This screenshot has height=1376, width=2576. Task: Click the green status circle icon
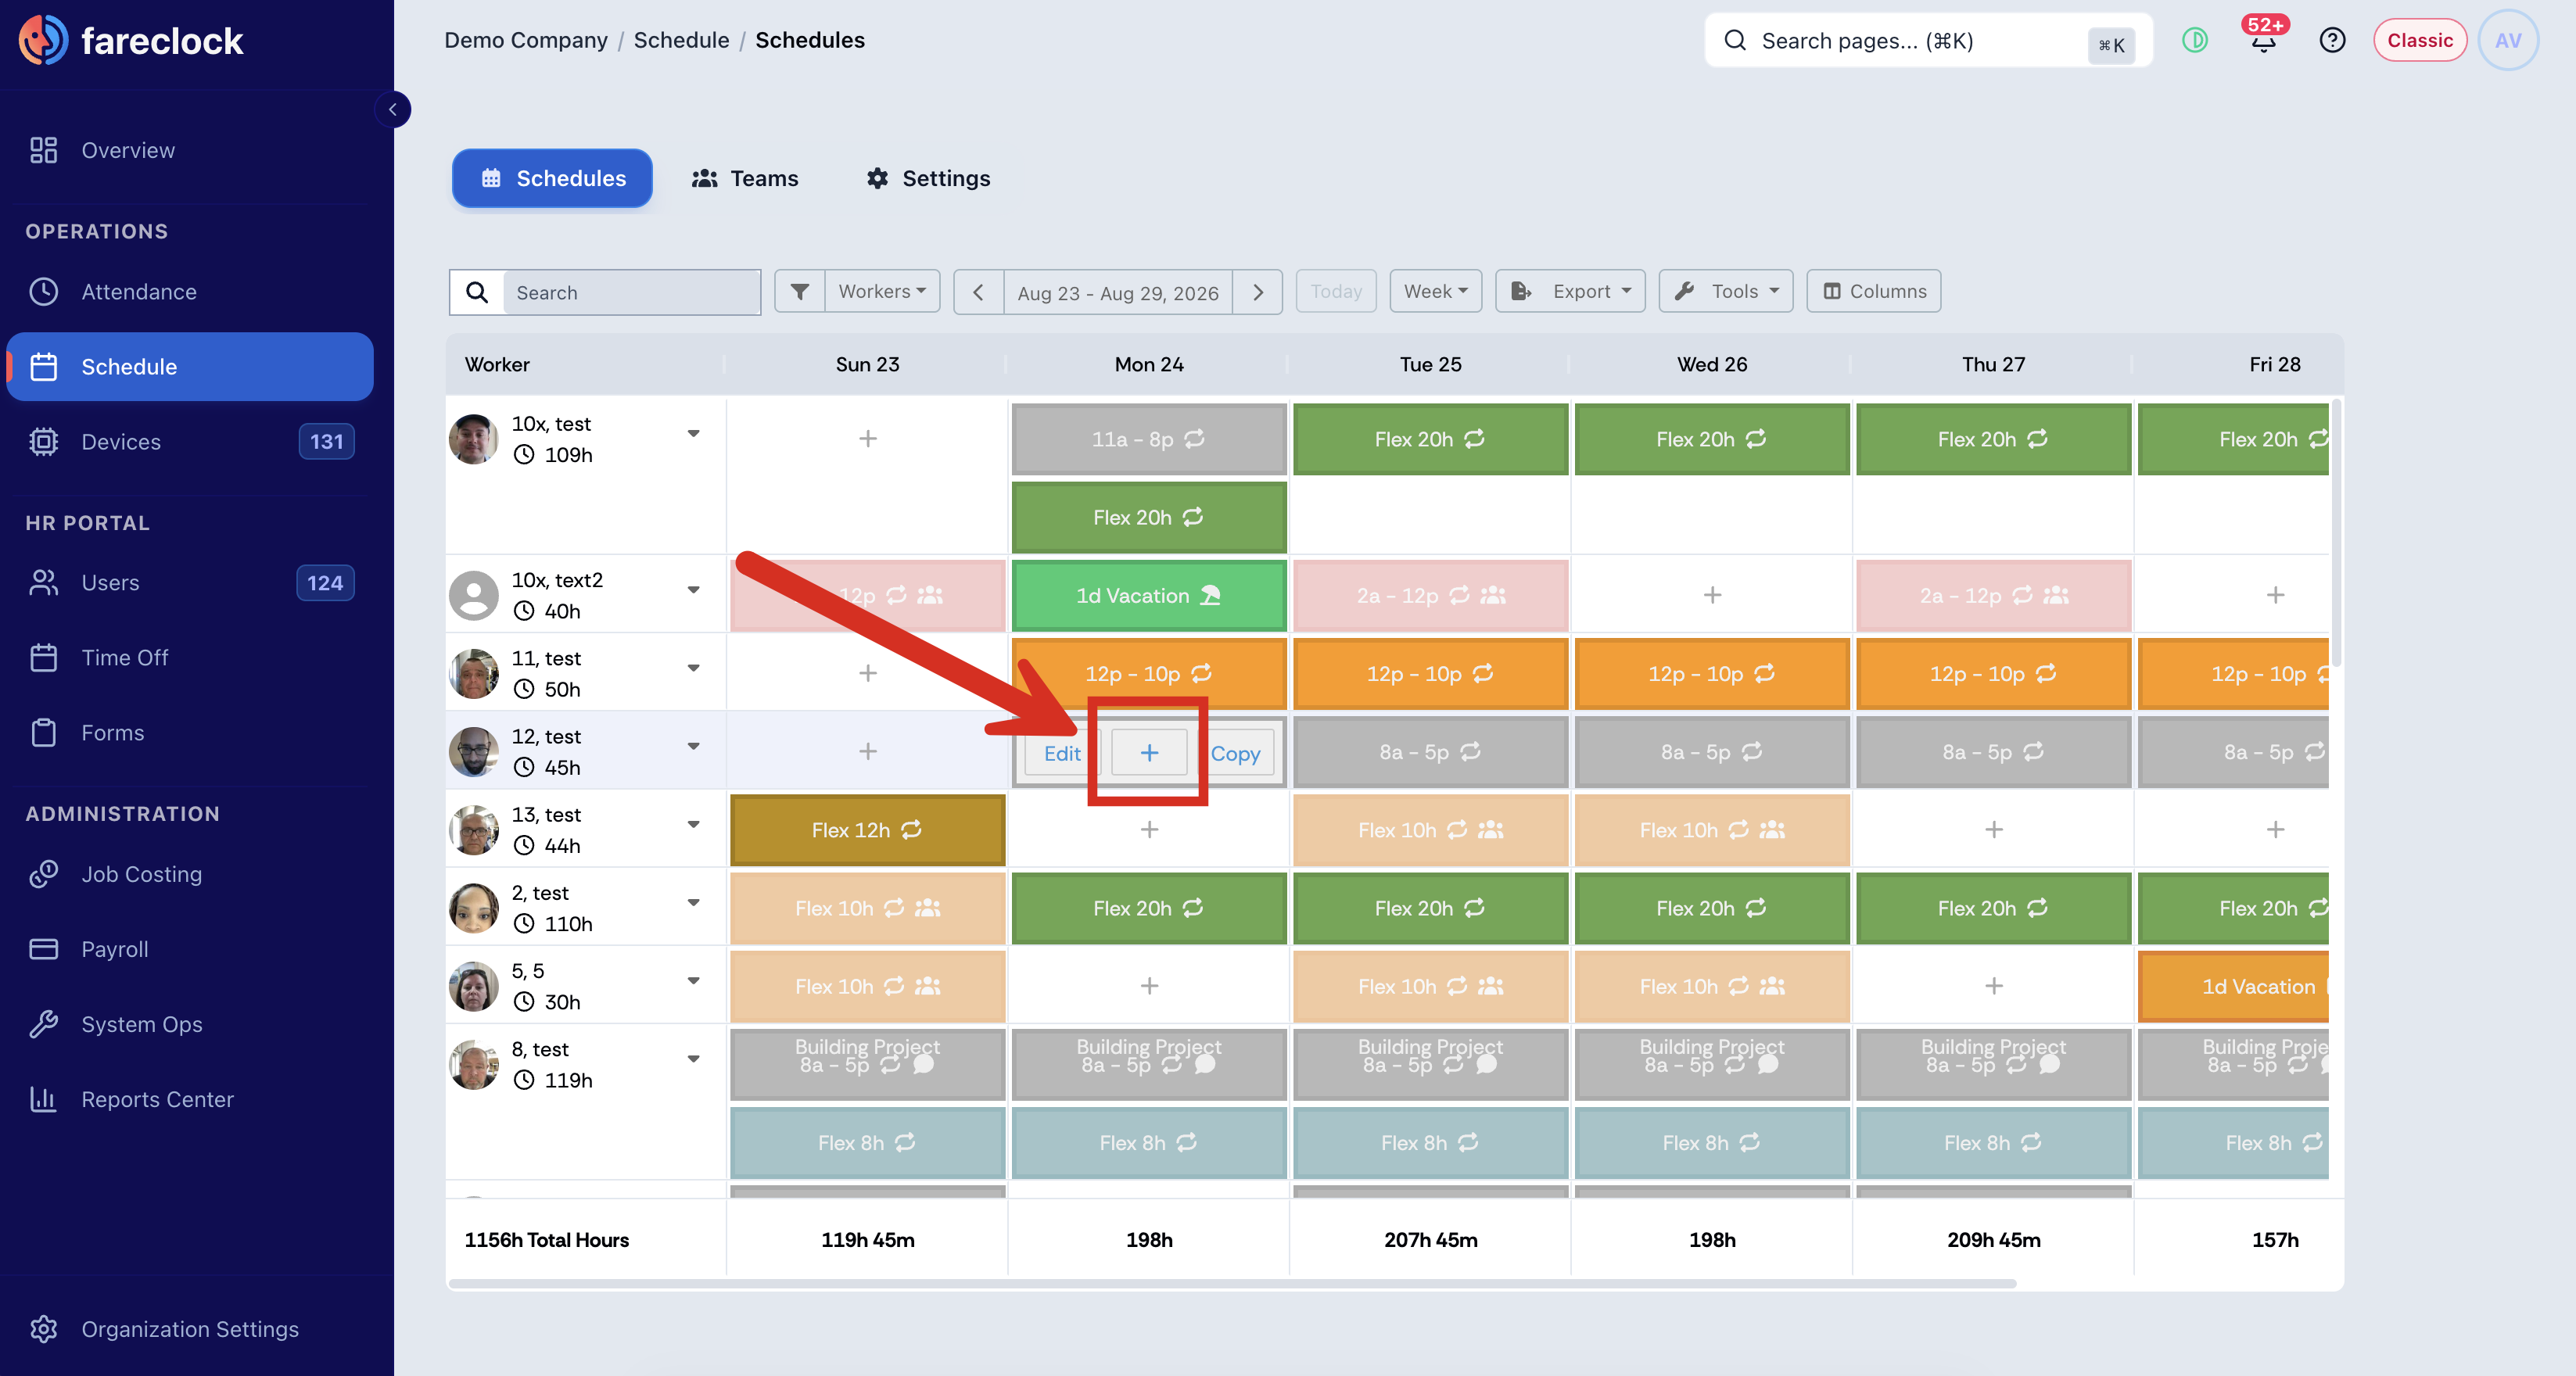click(2194, 40)
